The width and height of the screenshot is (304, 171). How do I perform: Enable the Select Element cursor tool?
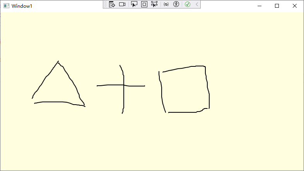tap(134, 4)
